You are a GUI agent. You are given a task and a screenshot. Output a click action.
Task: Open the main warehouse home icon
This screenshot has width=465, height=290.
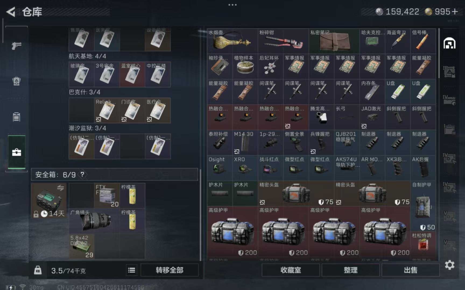449,44
